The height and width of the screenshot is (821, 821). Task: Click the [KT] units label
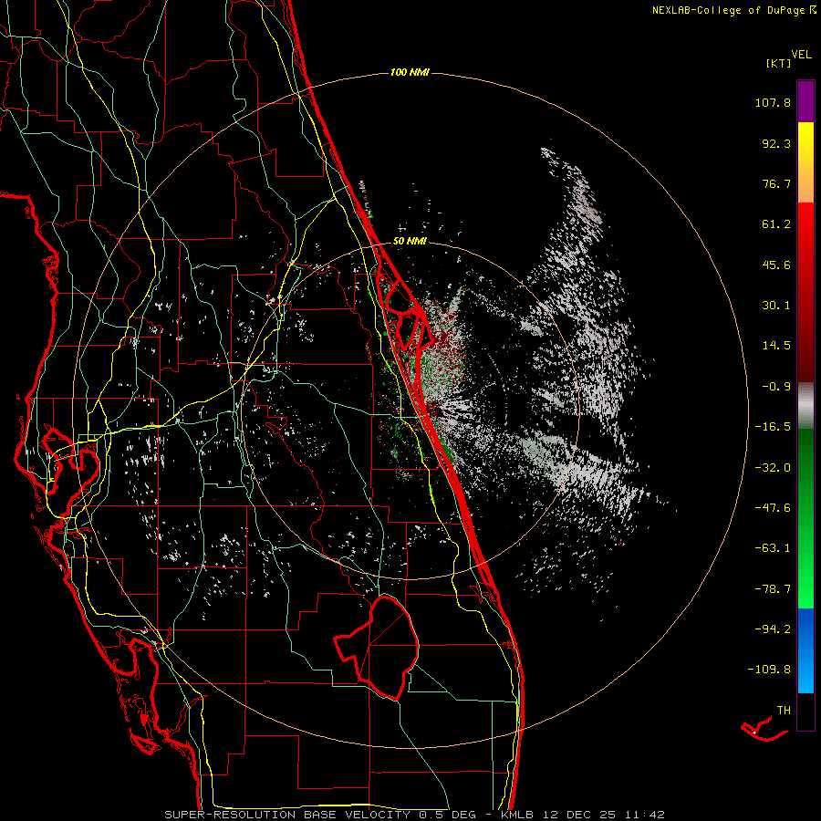(779, 63)
